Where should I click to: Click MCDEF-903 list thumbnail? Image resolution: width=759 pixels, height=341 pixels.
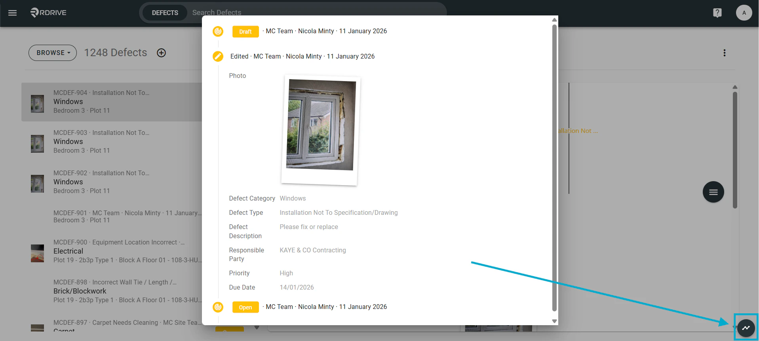[x=37, y=144]
